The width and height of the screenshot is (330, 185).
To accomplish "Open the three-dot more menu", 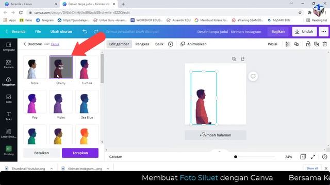I will point(324,31).
